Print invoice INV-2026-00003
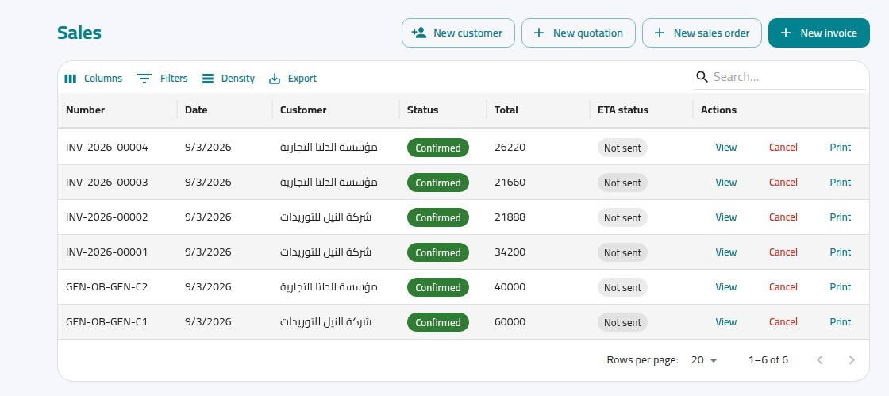Image resolution: width=889 pixels, height=396 pixels. [841, 183]
